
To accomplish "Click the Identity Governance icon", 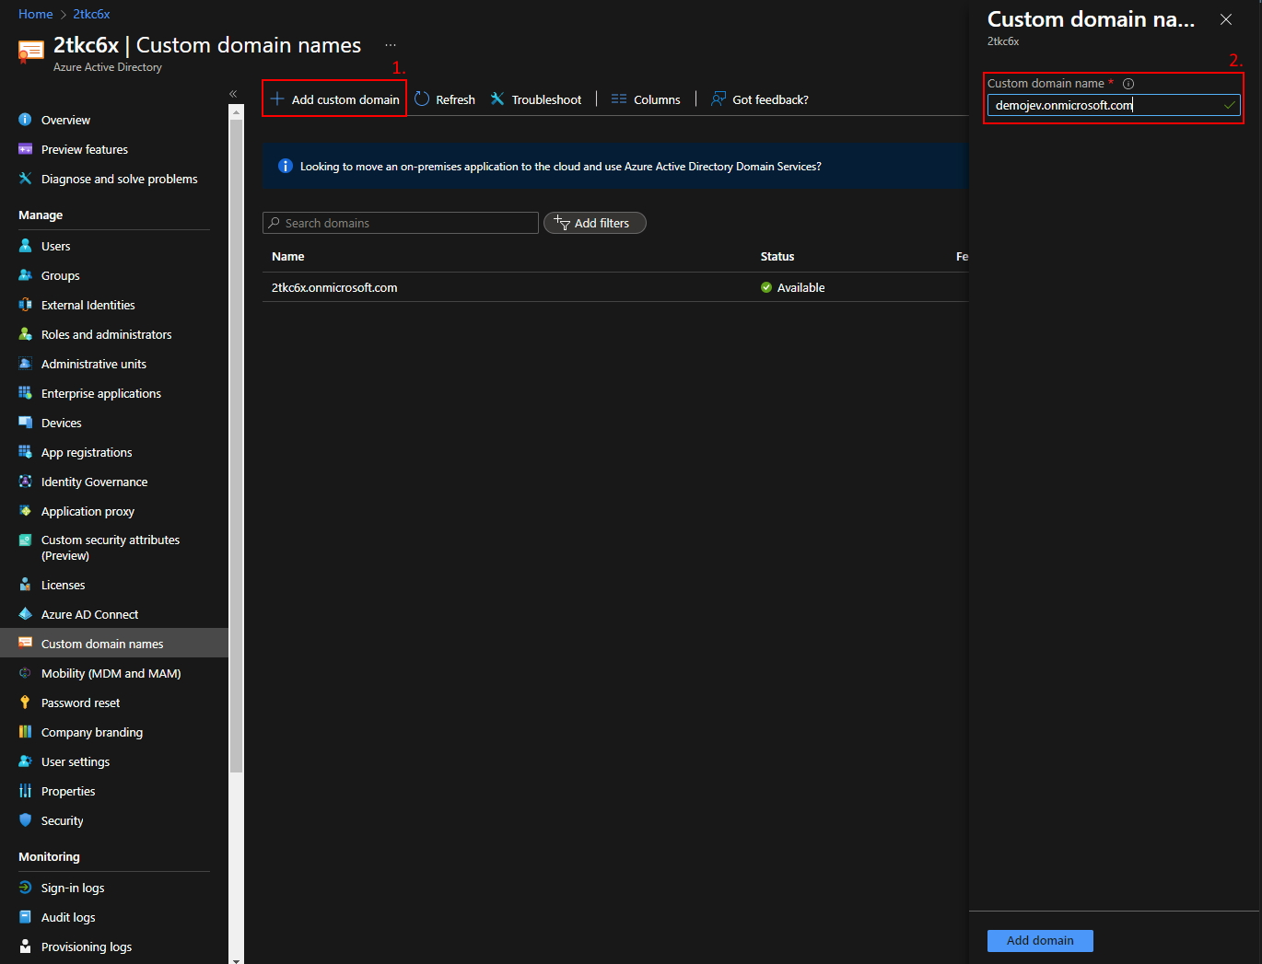I will point(25,482).
